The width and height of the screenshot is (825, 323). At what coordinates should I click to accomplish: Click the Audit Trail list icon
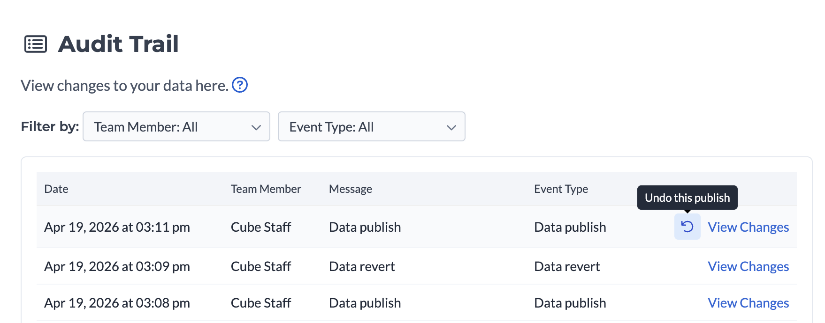click(x=36, y=44)
